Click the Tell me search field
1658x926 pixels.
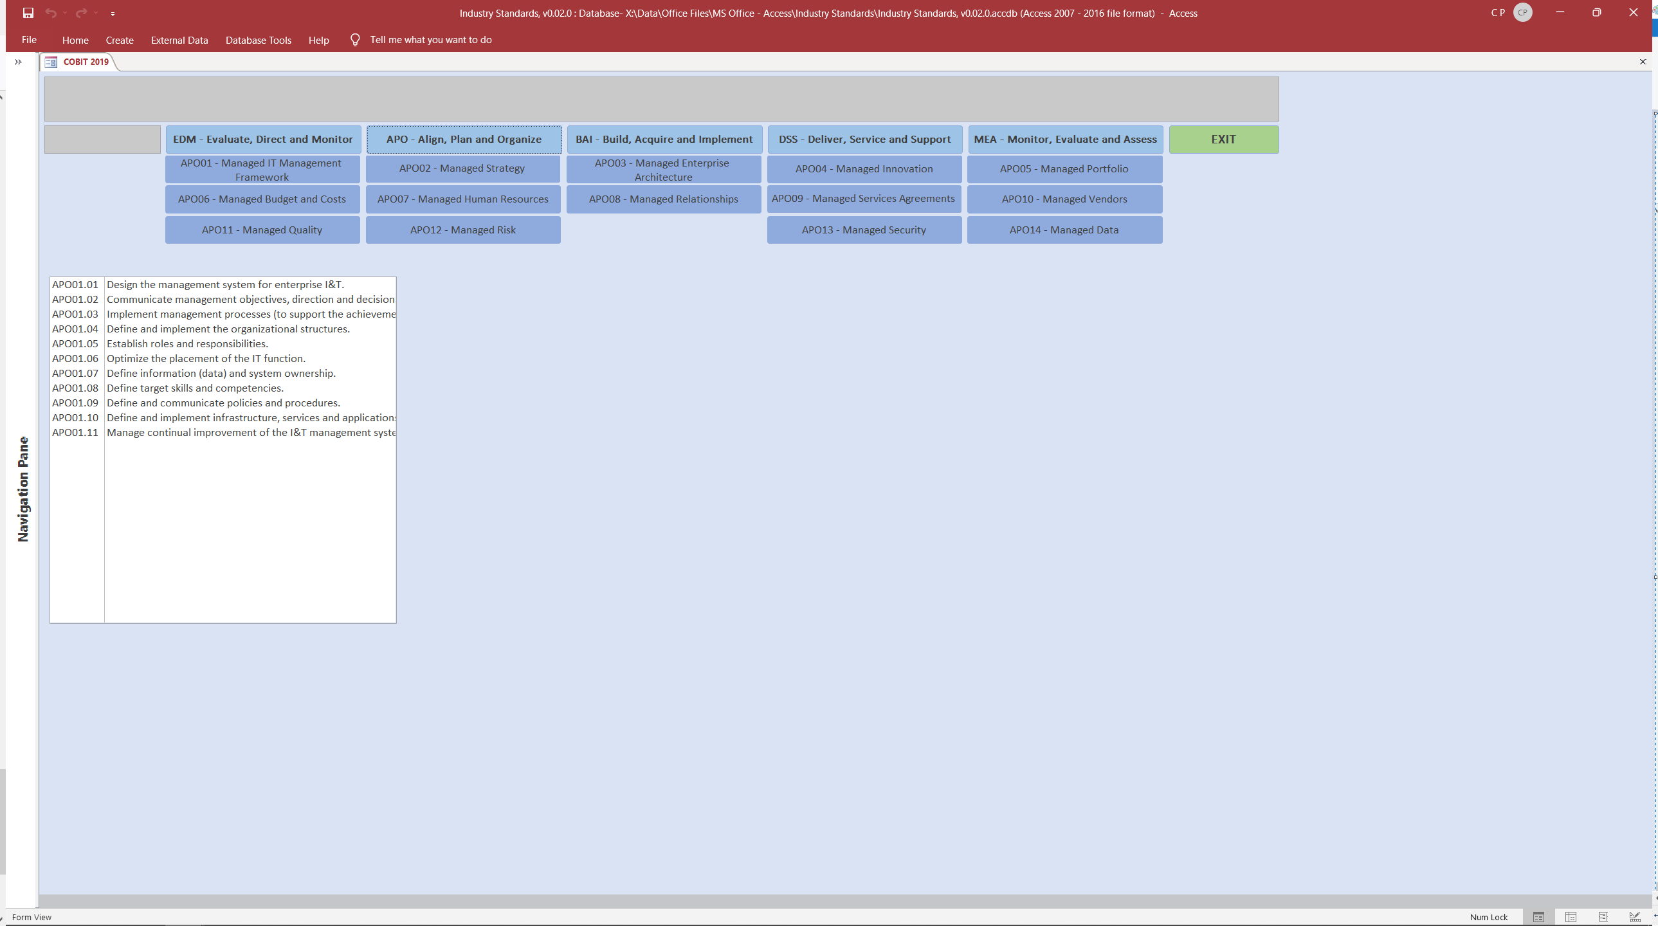click(431, 40)
